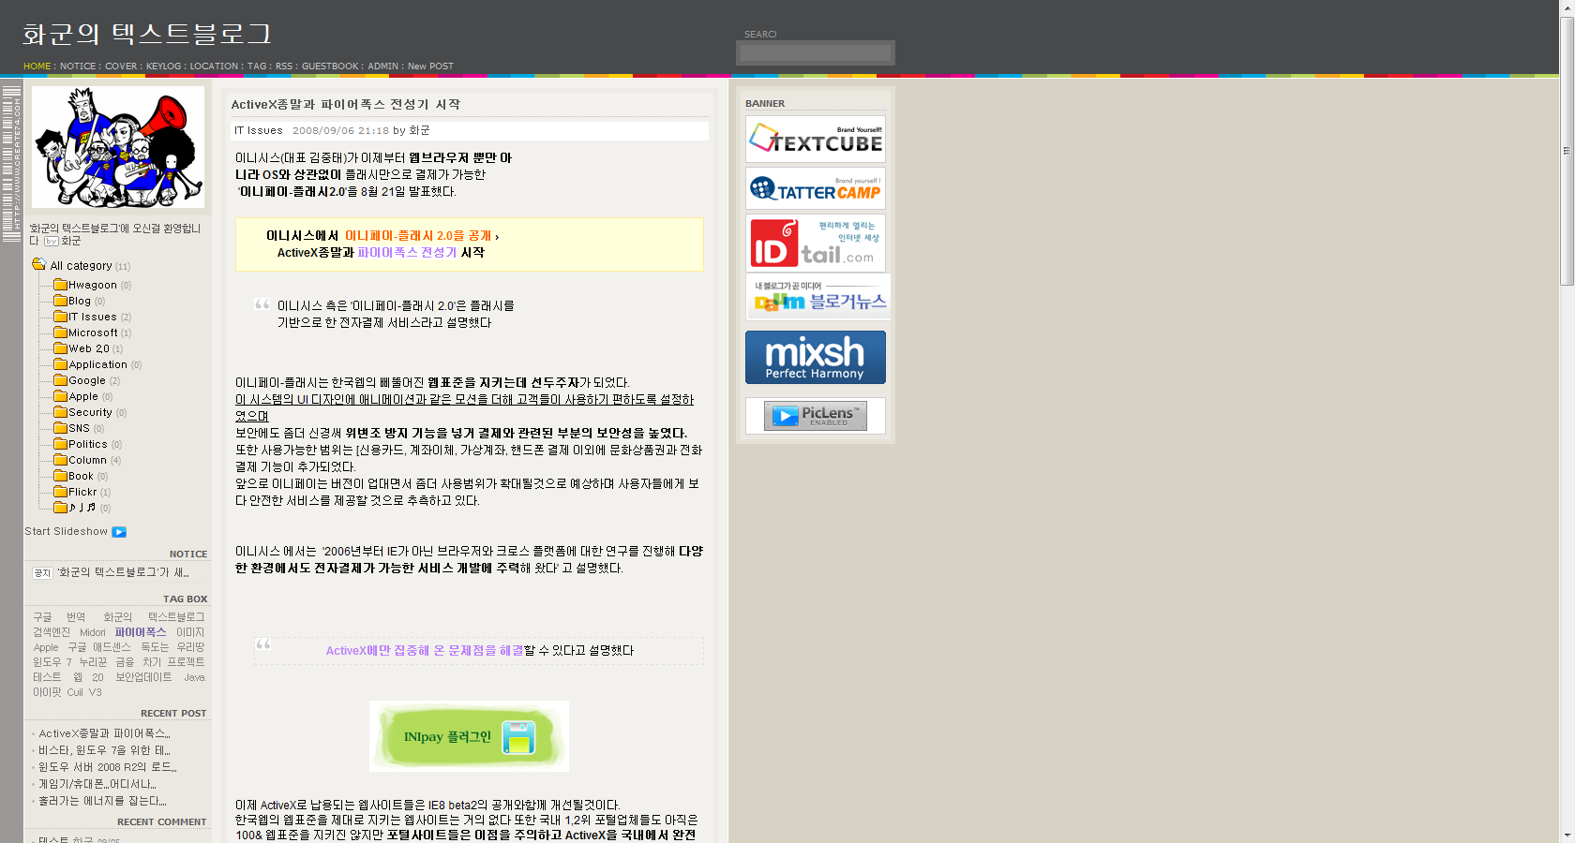Screen dimensions: 1575x843
Task: Click New POST in the top menu
Action: (x=430, y=67)
